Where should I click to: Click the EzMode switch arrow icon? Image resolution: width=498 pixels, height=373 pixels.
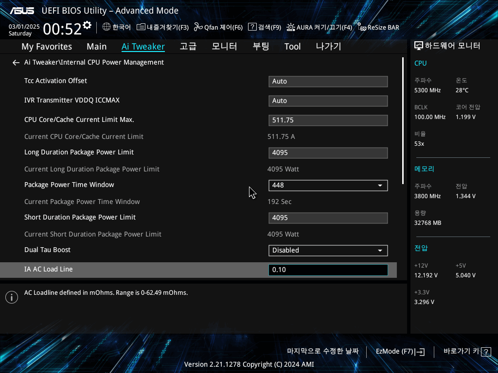[x=420, y=352]
